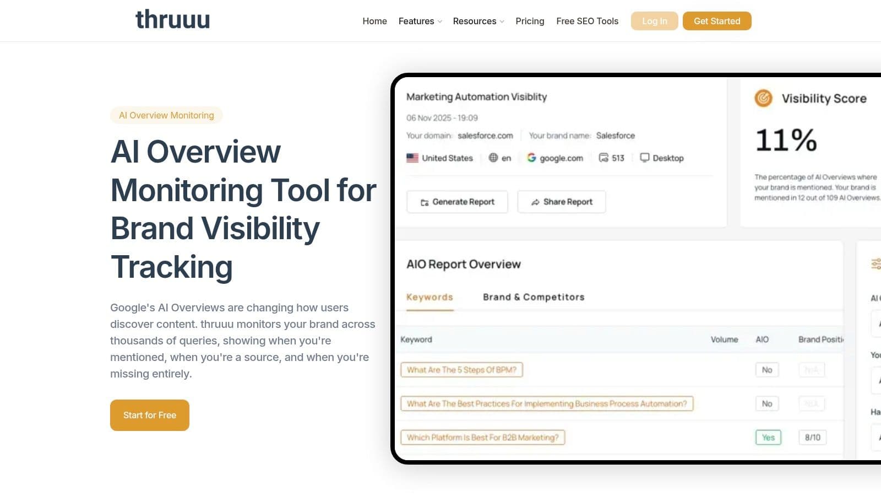881x496 pixels.
Task: Open the Pricing page
Action: [530, 21]
